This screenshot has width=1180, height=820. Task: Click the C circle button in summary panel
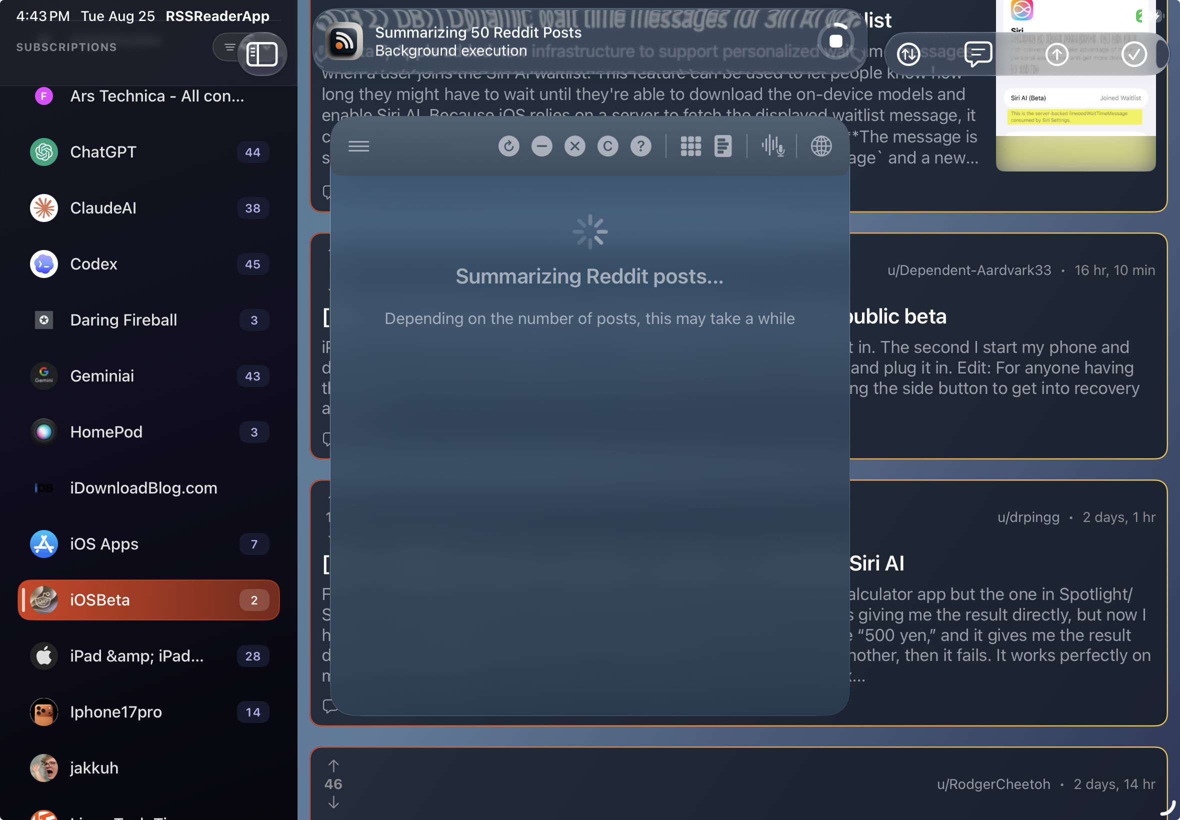pyautogui.click(x=607, y=146)
